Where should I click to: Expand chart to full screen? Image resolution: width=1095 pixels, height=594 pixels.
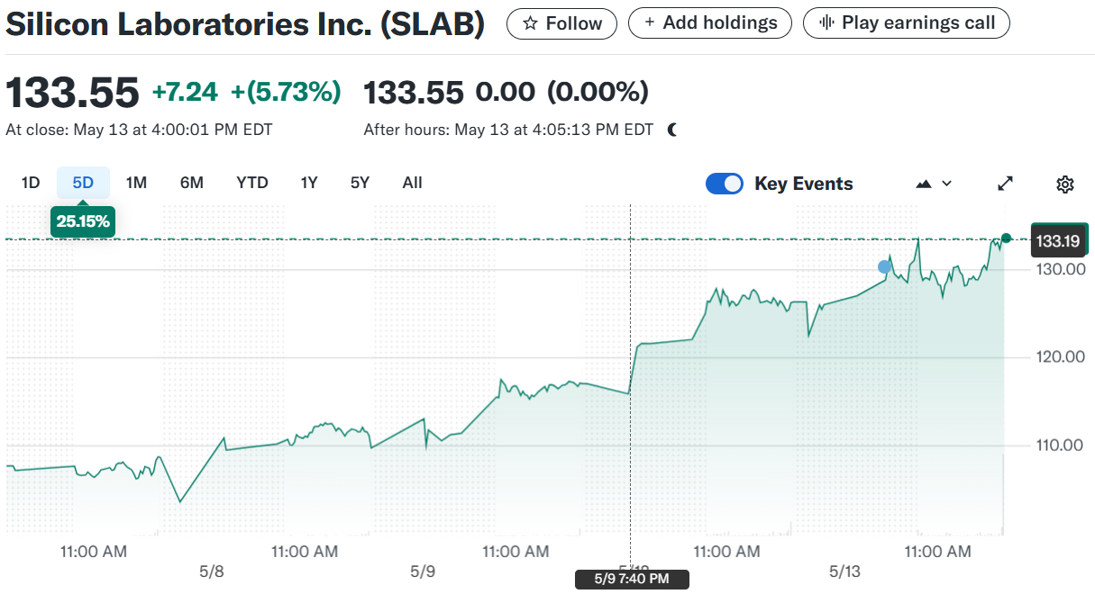pyautogui.click(x=1006, y=184)
